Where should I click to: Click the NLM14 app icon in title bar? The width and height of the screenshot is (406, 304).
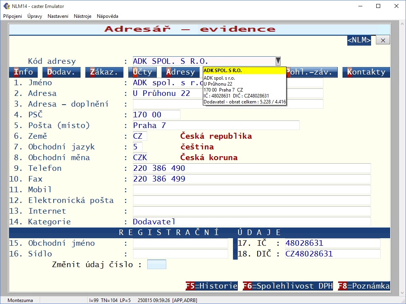(6, 6)
